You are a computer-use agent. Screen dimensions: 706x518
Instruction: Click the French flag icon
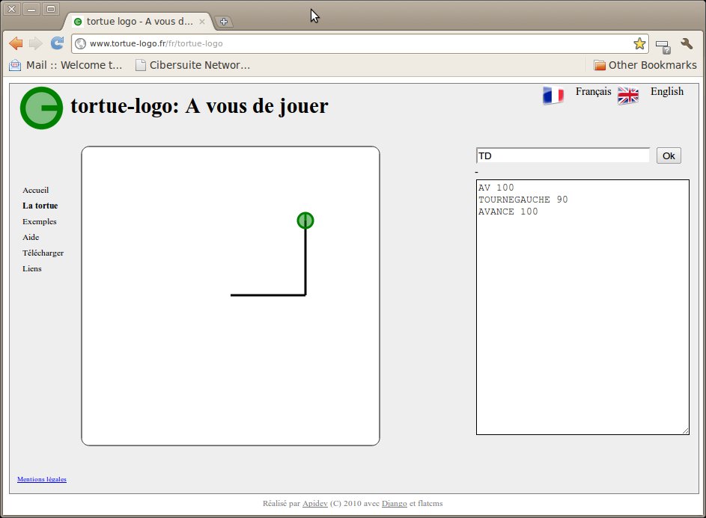point(553,95)
